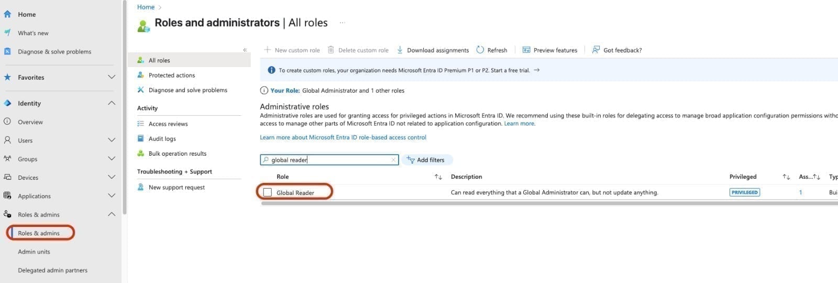Clear the search box with X icon
Viewport: 838px width, 283px height.
click(393, 160)
